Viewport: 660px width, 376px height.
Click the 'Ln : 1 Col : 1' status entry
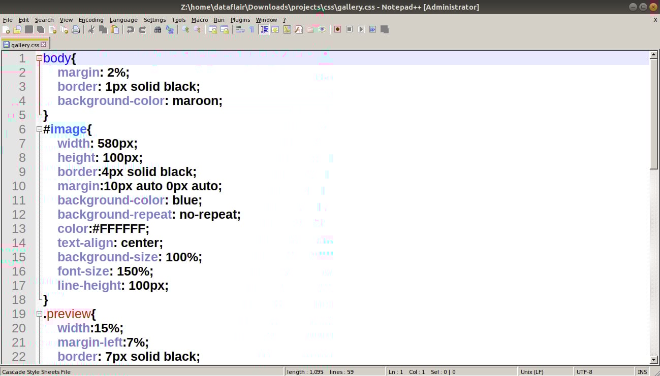(407, 372)
